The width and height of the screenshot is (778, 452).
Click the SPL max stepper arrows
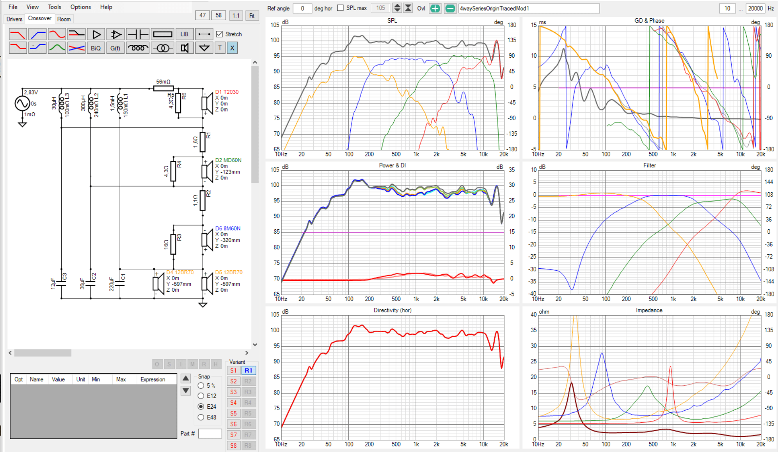click(397, 8)
